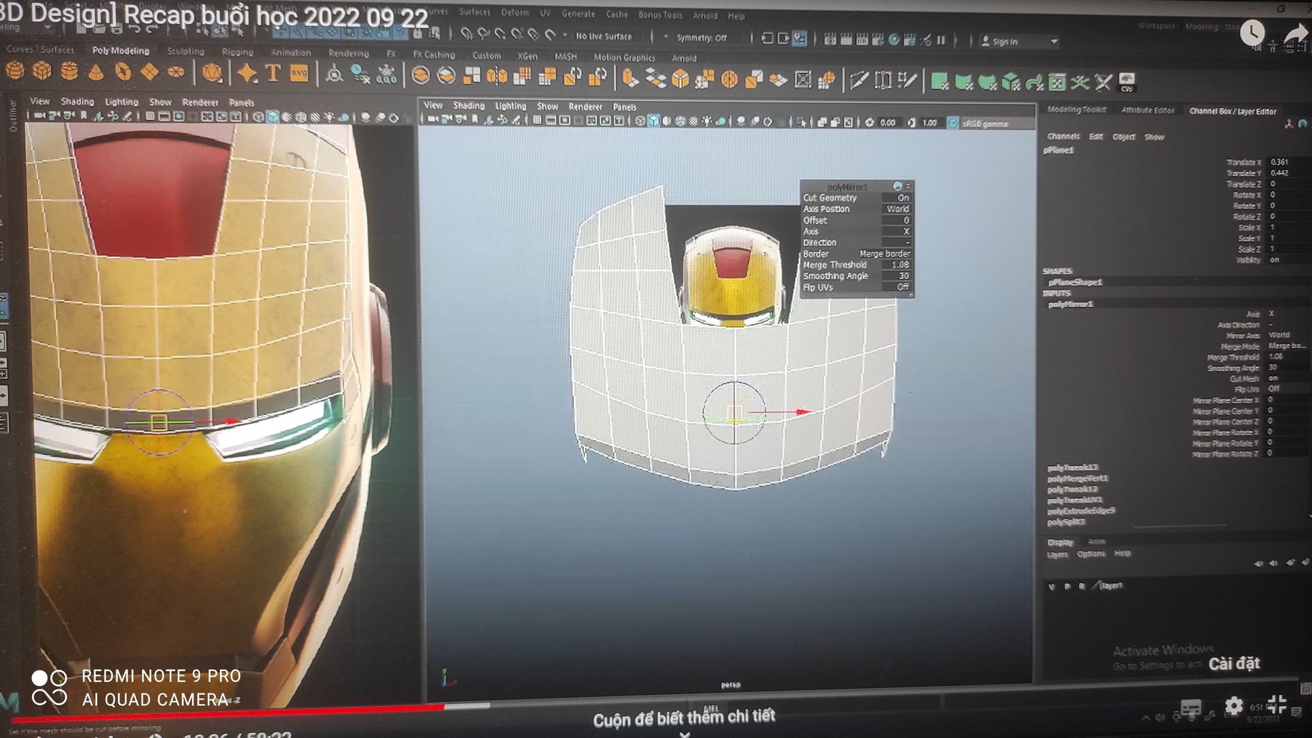Click the Cài đặt settings label
Image resolution: width=1312 pixels, height=738 pixels.
pos(1233,664)
